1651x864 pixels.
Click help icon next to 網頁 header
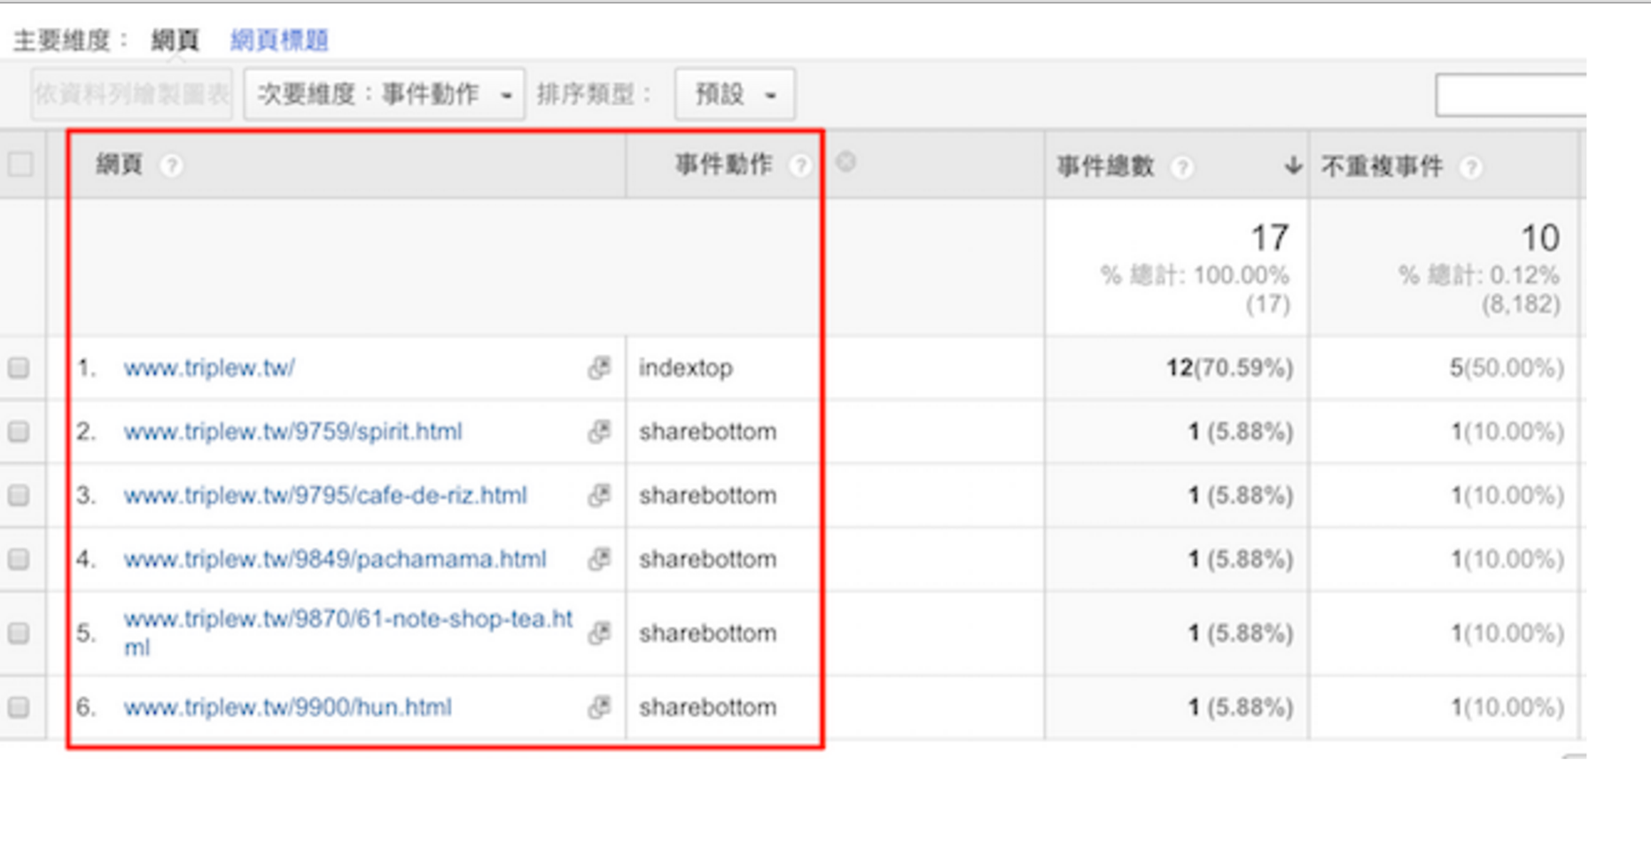tap(171, 166)
